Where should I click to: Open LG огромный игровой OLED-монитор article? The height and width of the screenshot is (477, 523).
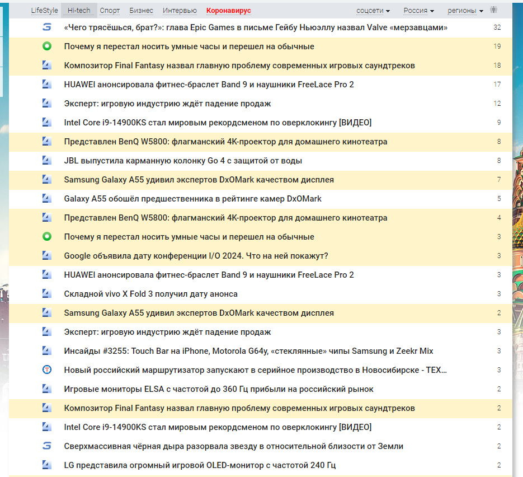point(200,465)
